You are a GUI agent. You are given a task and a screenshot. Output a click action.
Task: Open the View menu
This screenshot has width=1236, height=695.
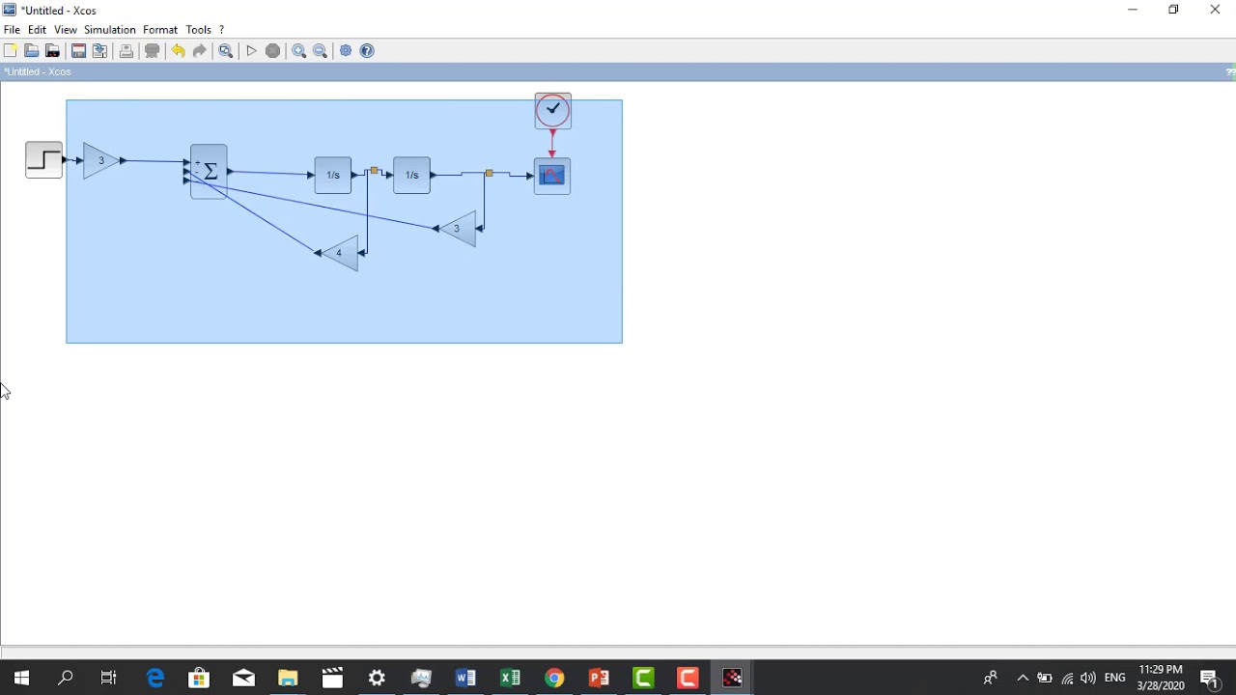click(x=66, y=30)
